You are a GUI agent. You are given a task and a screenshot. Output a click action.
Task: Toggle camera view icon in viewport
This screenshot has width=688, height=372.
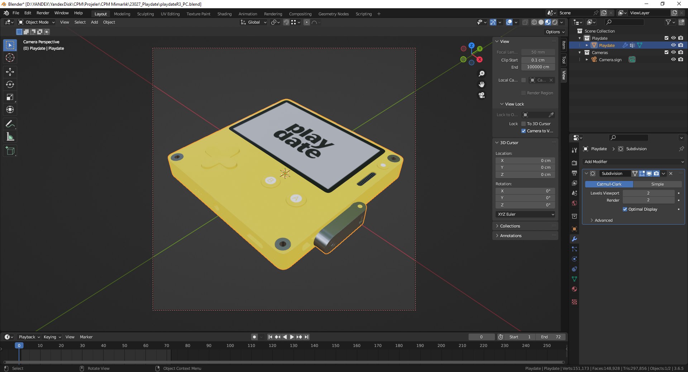coord(482,95)
